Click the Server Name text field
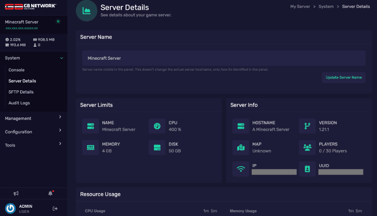Image resolution: width=377 pixels, height=216 pixels. click(x=223, y=58)
